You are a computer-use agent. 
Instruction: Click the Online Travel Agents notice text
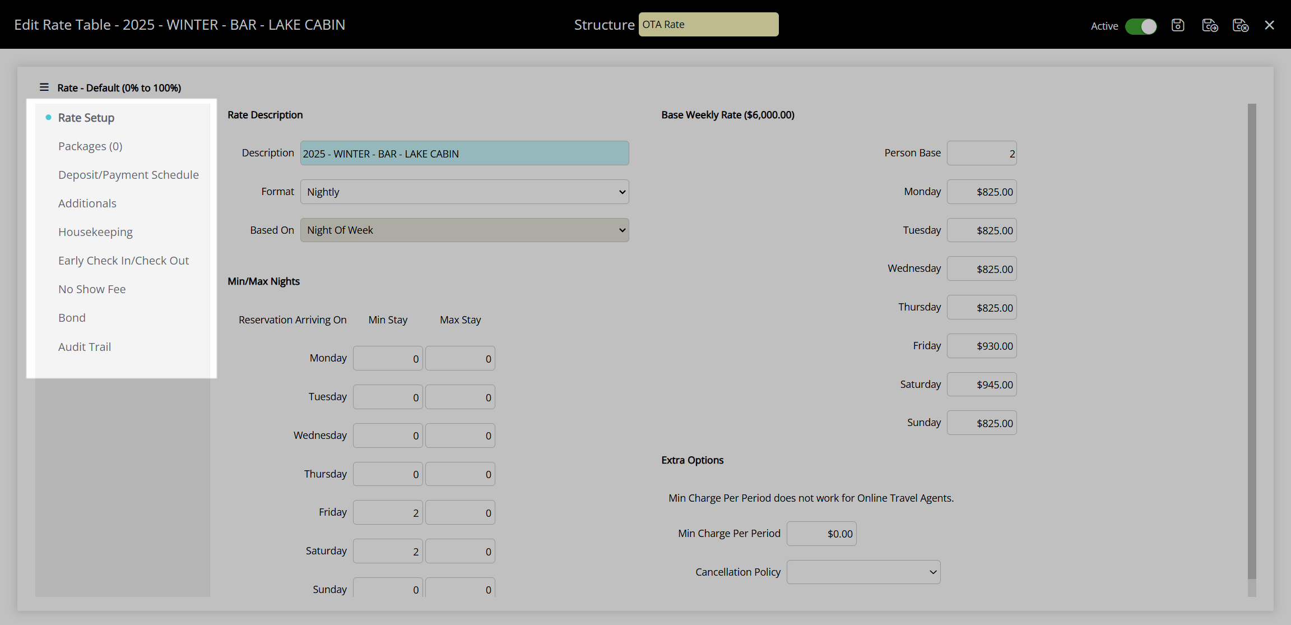coord(811,498)
